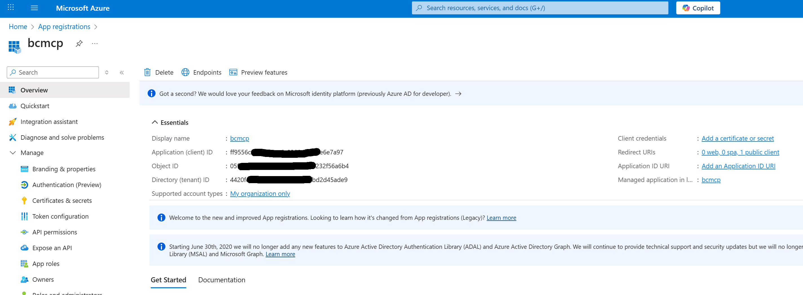Navigate to Token configuration
This screenshot has width=803, height=295.
60,216
